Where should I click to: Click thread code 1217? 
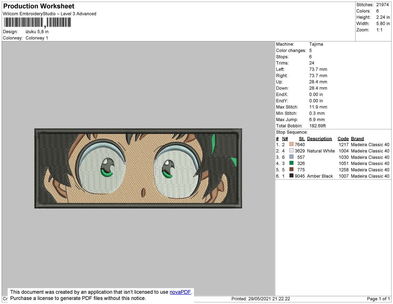(344, 145)
